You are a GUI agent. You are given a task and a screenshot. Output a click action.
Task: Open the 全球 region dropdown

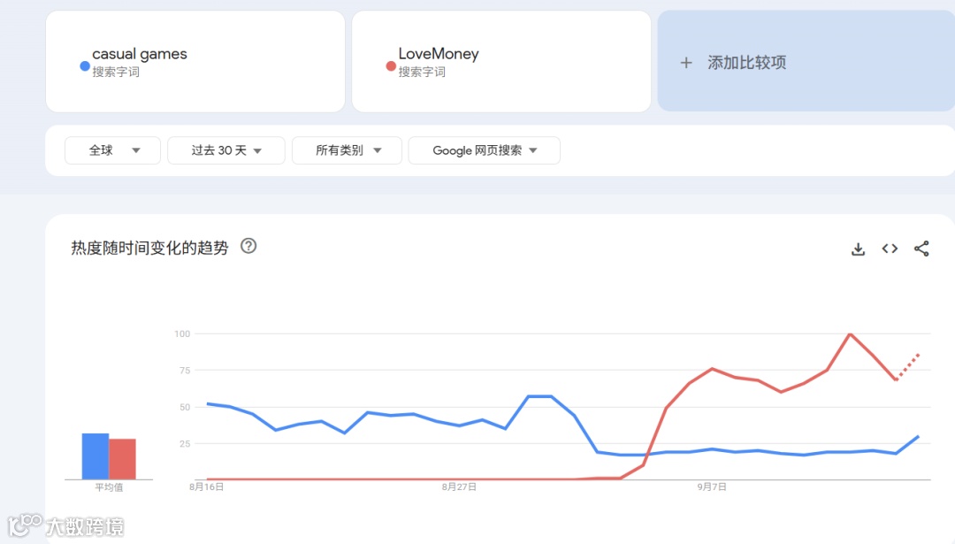(x=112, y=150)
